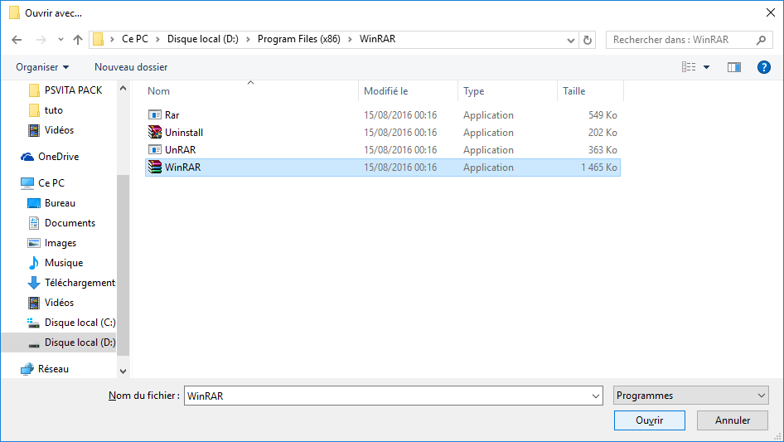784x442 pixels.
Task: Open Téléchargement in navigation pane
Action: (x=80, y=283)
